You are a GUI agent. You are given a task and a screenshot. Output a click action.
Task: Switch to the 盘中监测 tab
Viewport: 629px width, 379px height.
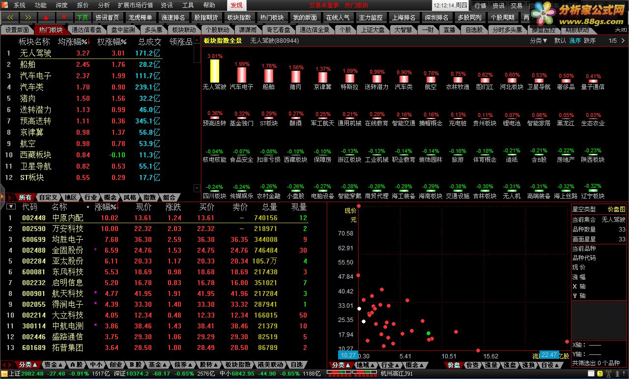pyautogui.click(x=123, y=29)
